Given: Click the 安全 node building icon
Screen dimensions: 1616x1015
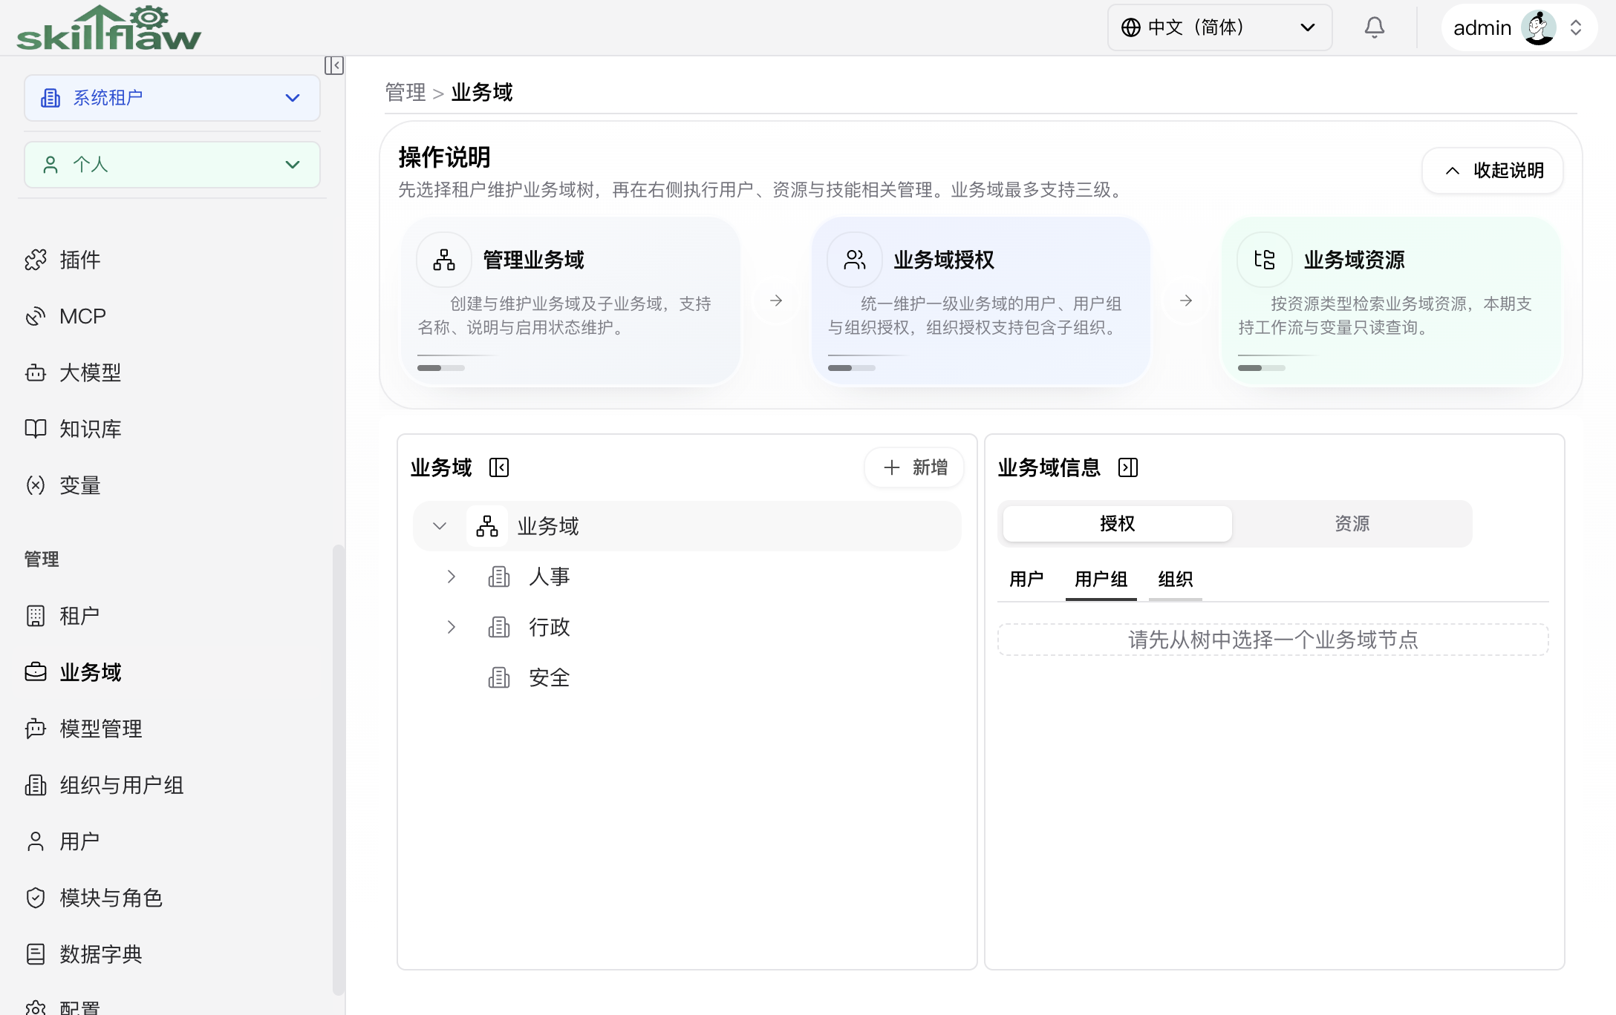Looking at the screenshot, I should coord(499,677).
